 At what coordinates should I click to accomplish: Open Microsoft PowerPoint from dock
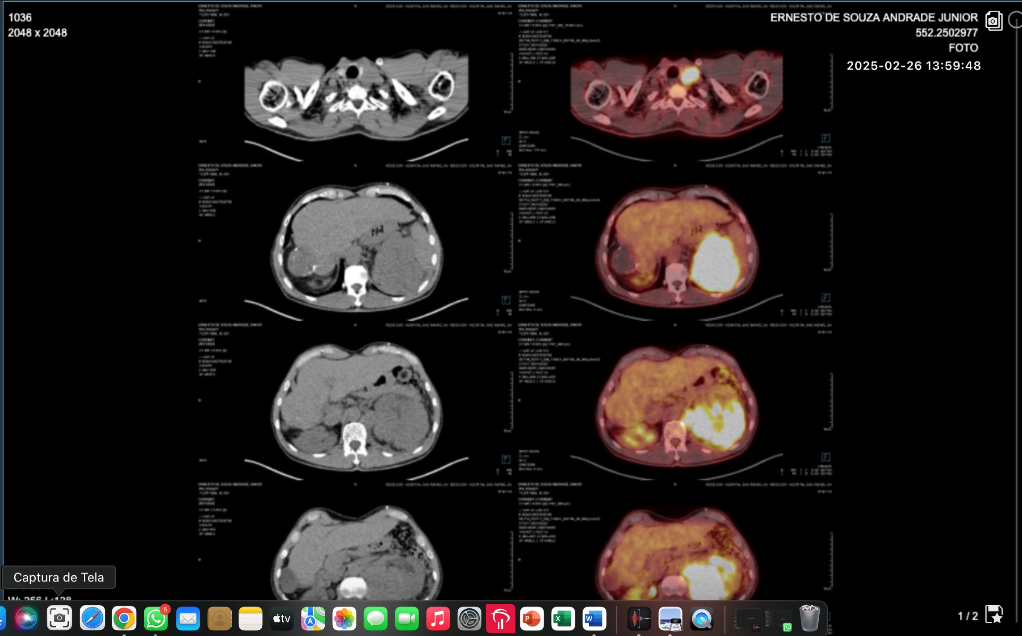tap(532, 619)
